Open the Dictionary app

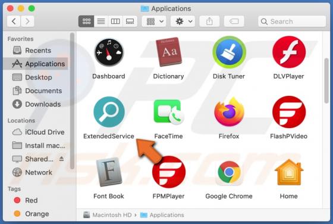(169, 52)
